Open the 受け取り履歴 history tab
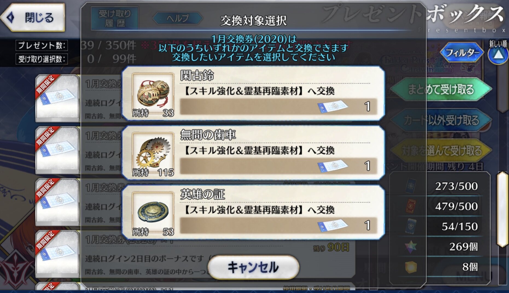509x293 pixels. tap(115, 18)
